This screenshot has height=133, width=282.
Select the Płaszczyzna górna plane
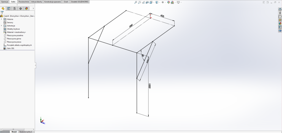[12, 39]
